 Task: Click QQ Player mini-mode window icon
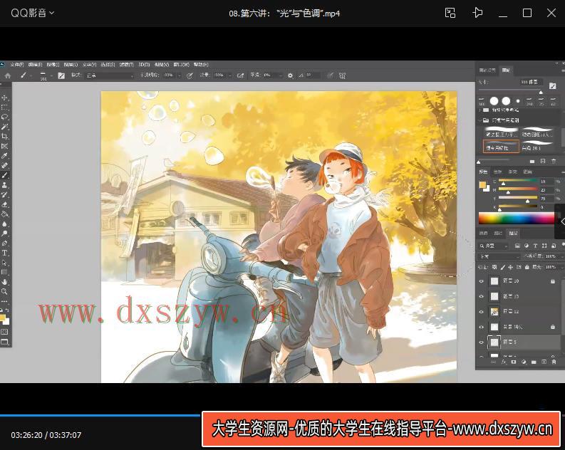pos(450,13)
